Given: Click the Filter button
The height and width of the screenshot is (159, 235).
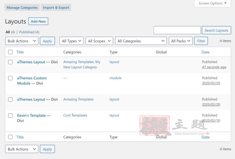Looking at the screenshot, I should pyautogui.click(x=201, y=41).
